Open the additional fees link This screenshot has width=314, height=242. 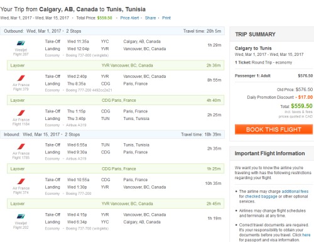(x=295, y=191)
